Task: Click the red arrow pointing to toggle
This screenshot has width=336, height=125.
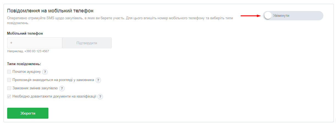Action: [250, 16]
